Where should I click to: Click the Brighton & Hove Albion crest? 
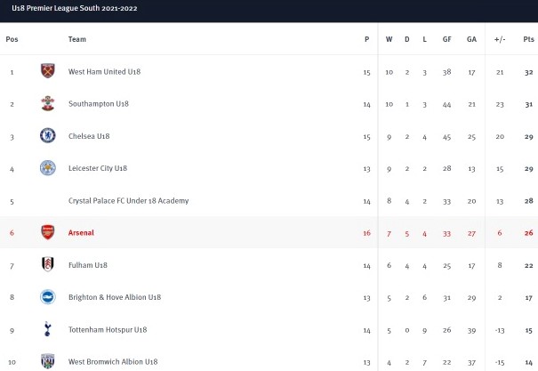coord(48,297)
